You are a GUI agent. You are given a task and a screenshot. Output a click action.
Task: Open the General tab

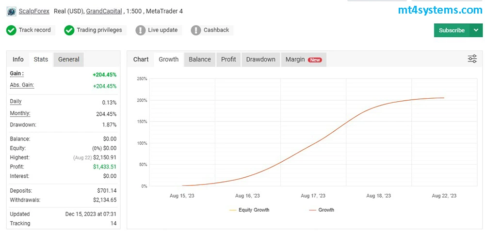pyautogui.click(x=69, y=59)
